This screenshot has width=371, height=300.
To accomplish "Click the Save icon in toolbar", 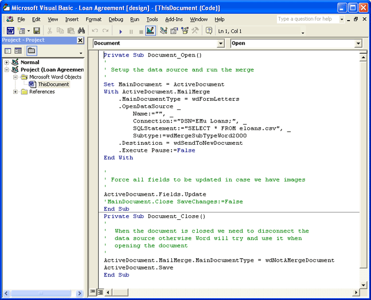I will coord(37,31).
